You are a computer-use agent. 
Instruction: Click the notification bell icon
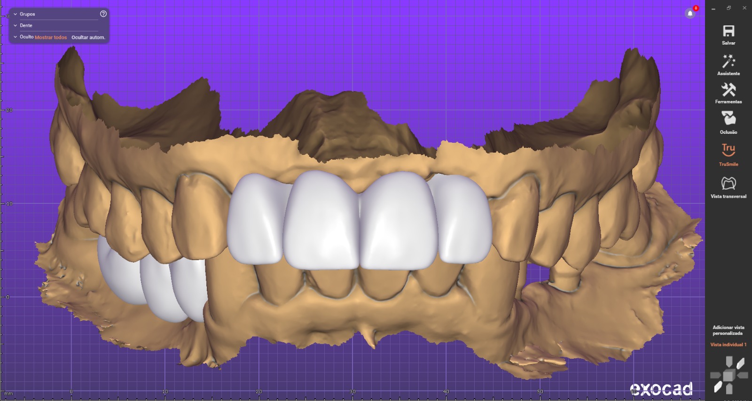[690, 13]
